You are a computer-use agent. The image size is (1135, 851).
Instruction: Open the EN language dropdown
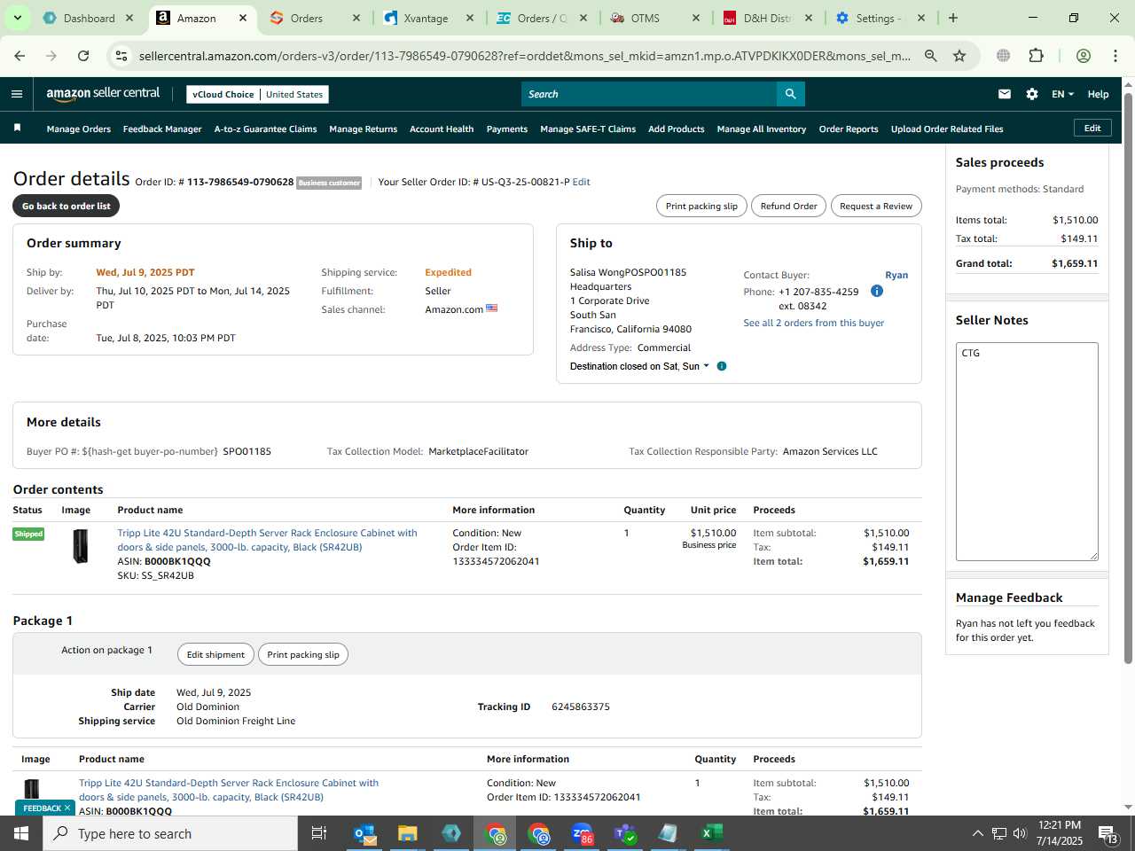click(1062, 94)
